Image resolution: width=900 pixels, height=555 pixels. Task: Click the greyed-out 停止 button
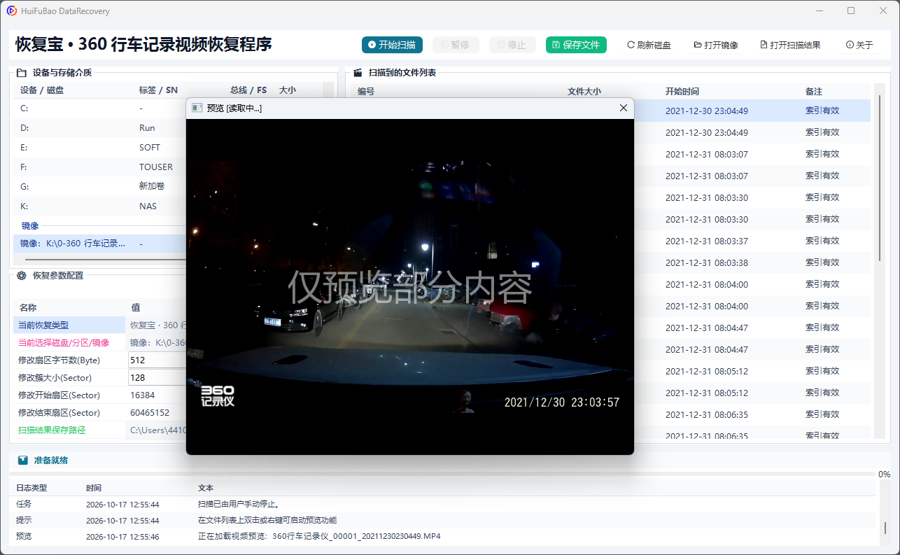[x=512, y=45]
